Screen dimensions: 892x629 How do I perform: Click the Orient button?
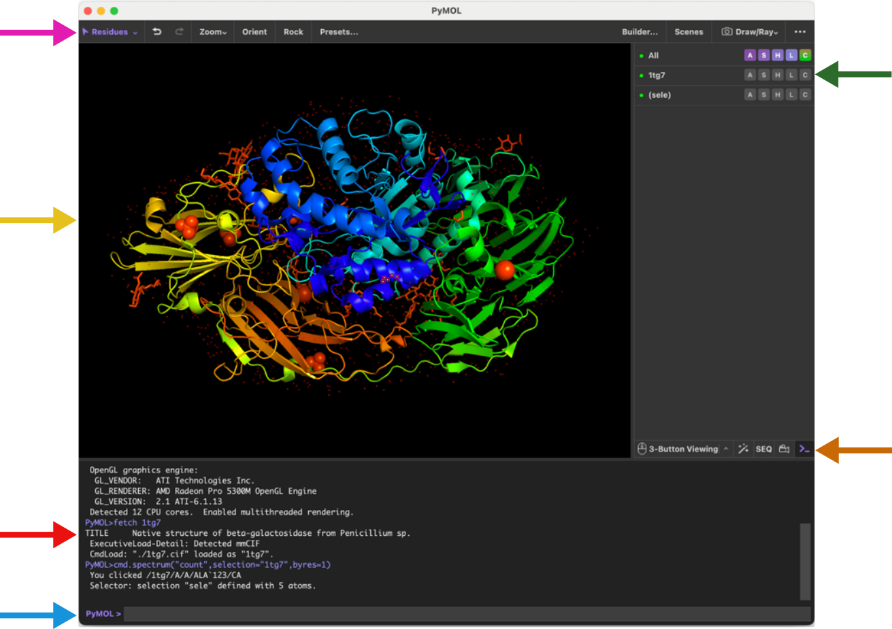254,31
